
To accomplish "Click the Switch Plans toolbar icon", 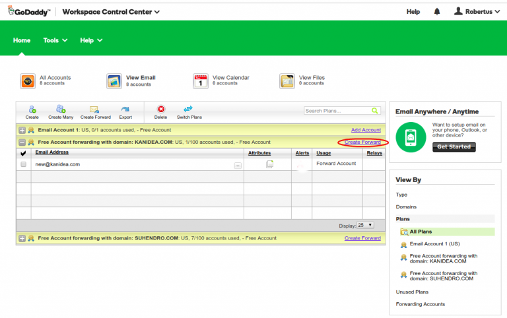I will [x=189, y=110].
